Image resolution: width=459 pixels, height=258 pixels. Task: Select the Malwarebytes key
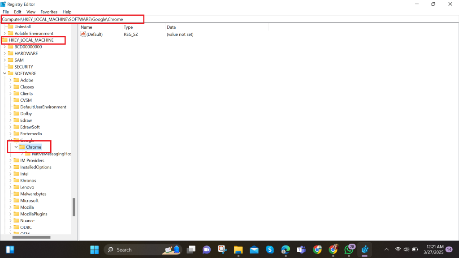tap(33, 194)
